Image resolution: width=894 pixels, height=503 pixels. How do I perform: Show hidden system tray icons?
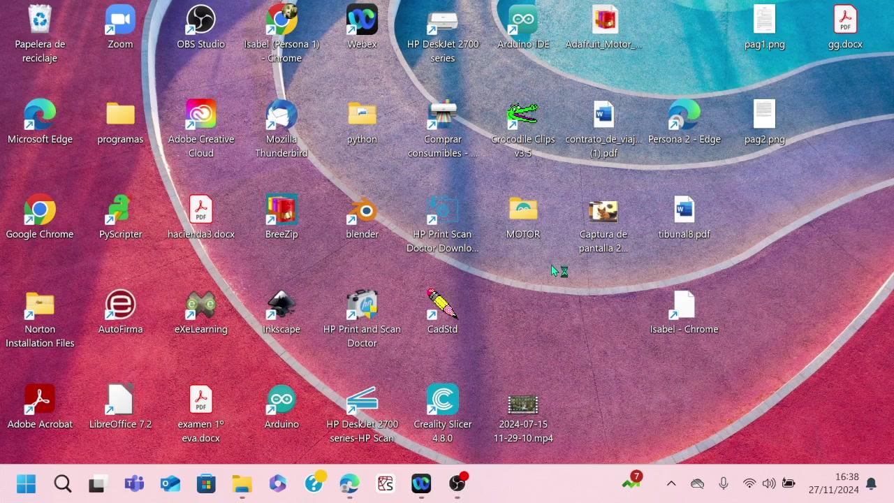[671, 483]
